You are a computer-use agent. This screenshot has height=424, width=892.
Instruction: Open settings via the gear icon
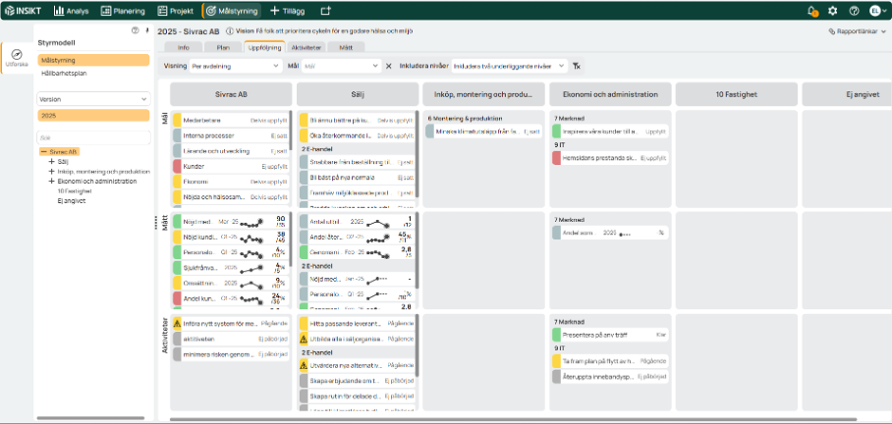[x=833, y=11]
